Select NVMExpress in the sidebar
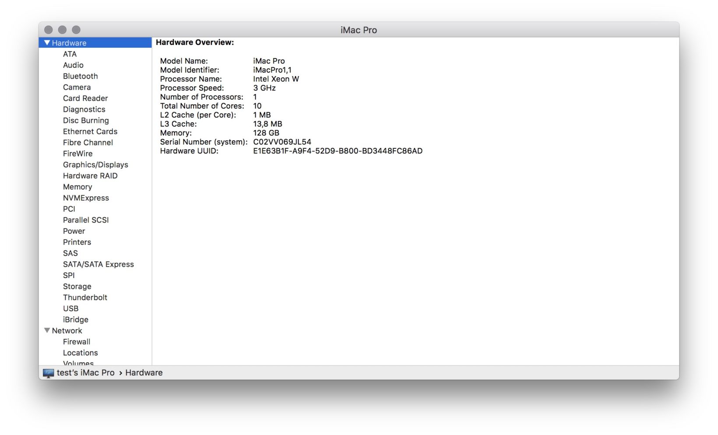This screenshot has width=718, height=435. coord(86,198)
